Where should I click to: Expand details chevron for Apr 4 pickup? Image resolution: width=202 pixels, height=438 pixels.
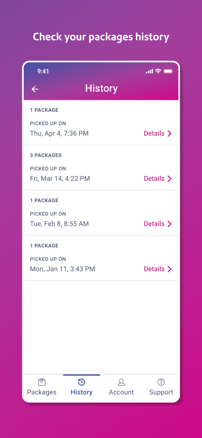pyautogui.click(x=170, y=133)
